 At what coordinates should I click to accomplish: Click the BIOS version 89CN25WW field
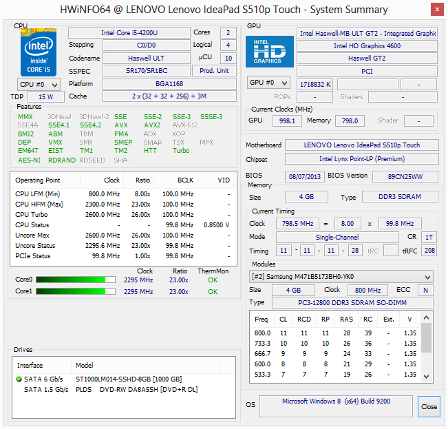[x=405, y=177]
